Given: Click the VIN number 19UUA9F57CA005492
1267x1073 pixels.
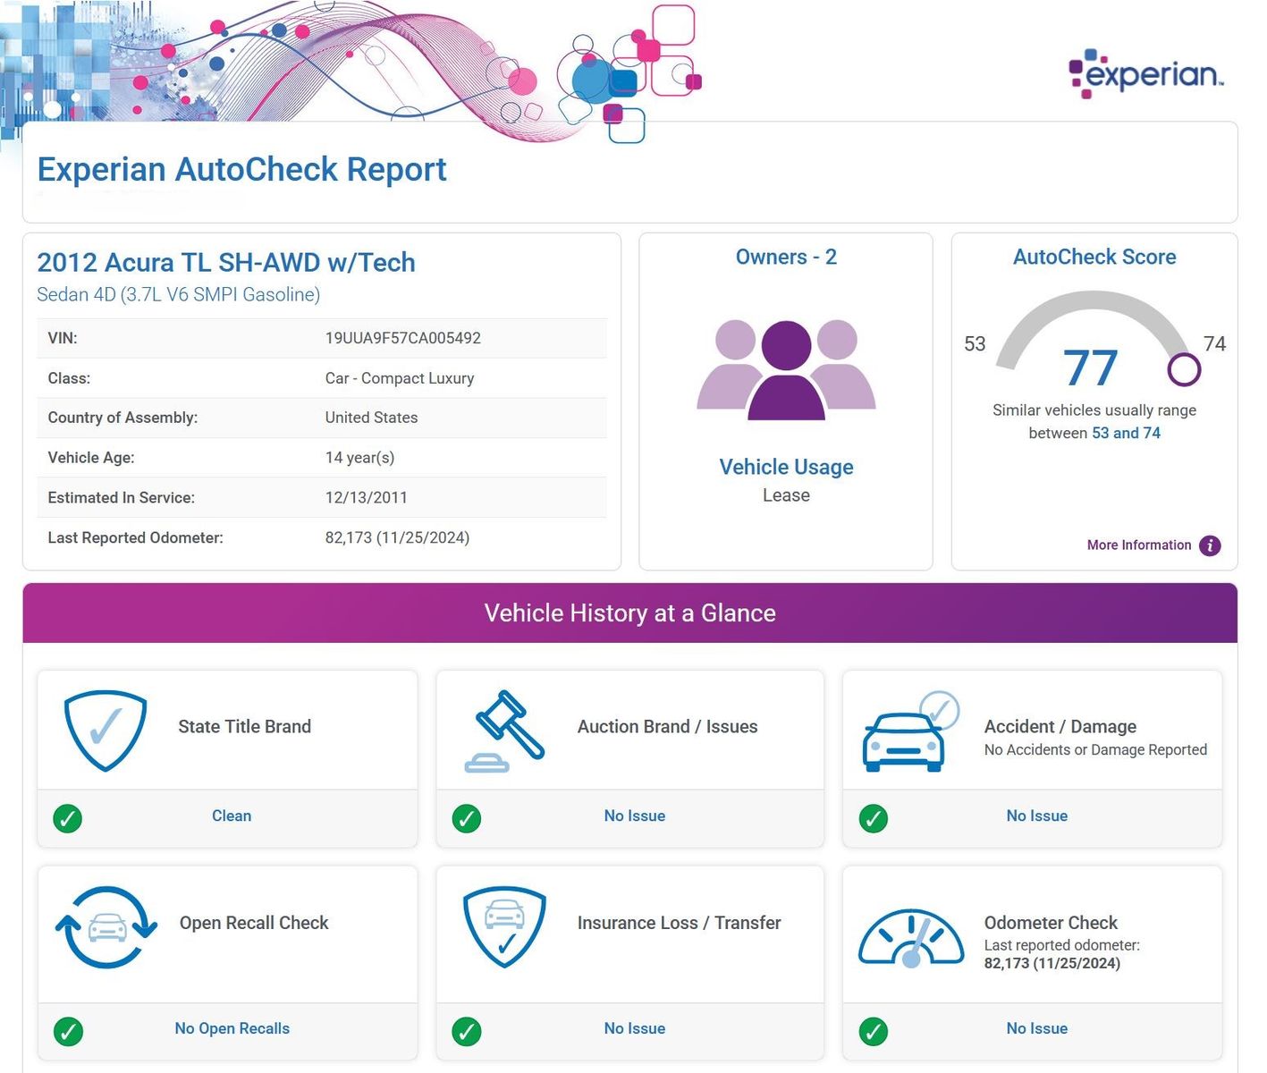Looking at the screenshot, I should point(402,339).
